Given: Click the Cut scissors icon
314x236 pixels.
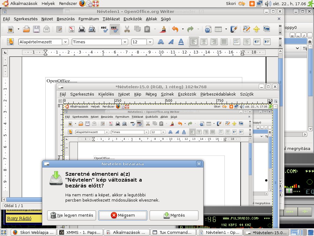Looking at the screenshot, I should (127, 29).
